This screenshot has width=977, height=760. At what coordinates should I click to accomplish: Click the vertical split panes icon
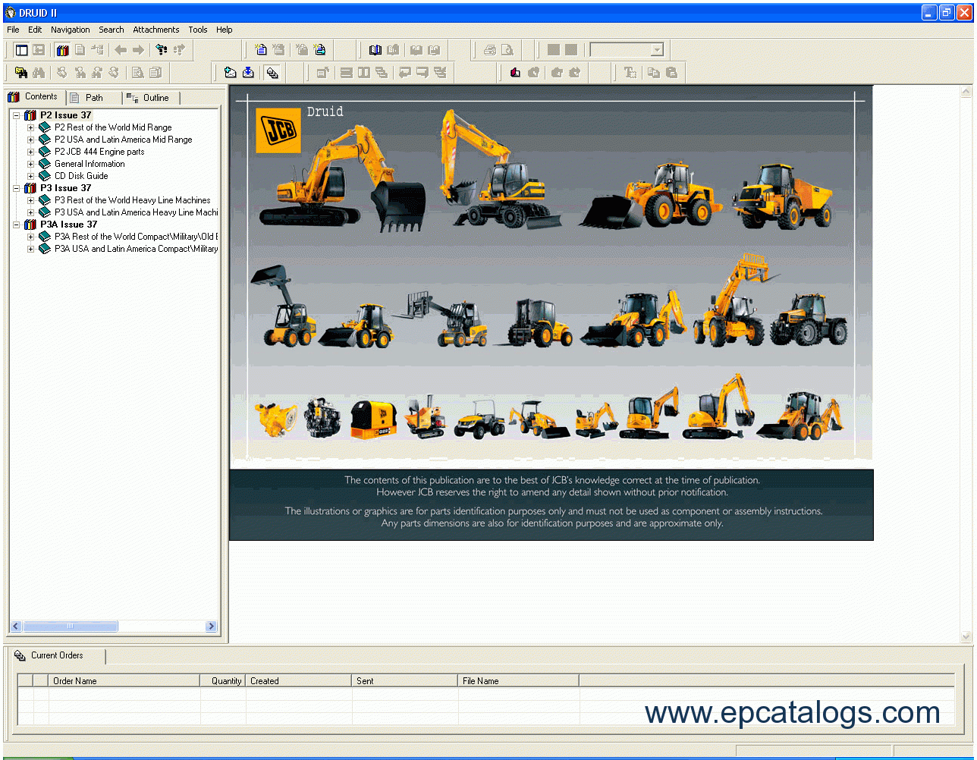pyautogui.click(x=364, y=73)
